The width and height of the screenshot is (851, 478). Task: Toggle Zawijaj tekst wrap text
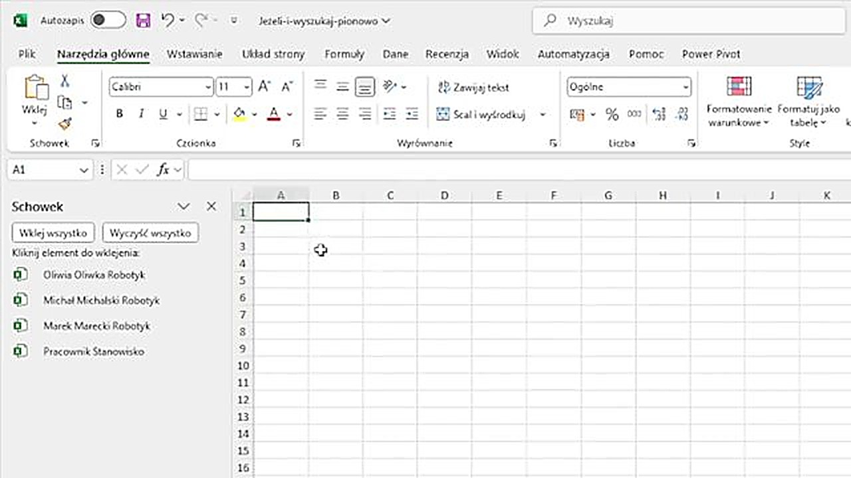(473, 87)
